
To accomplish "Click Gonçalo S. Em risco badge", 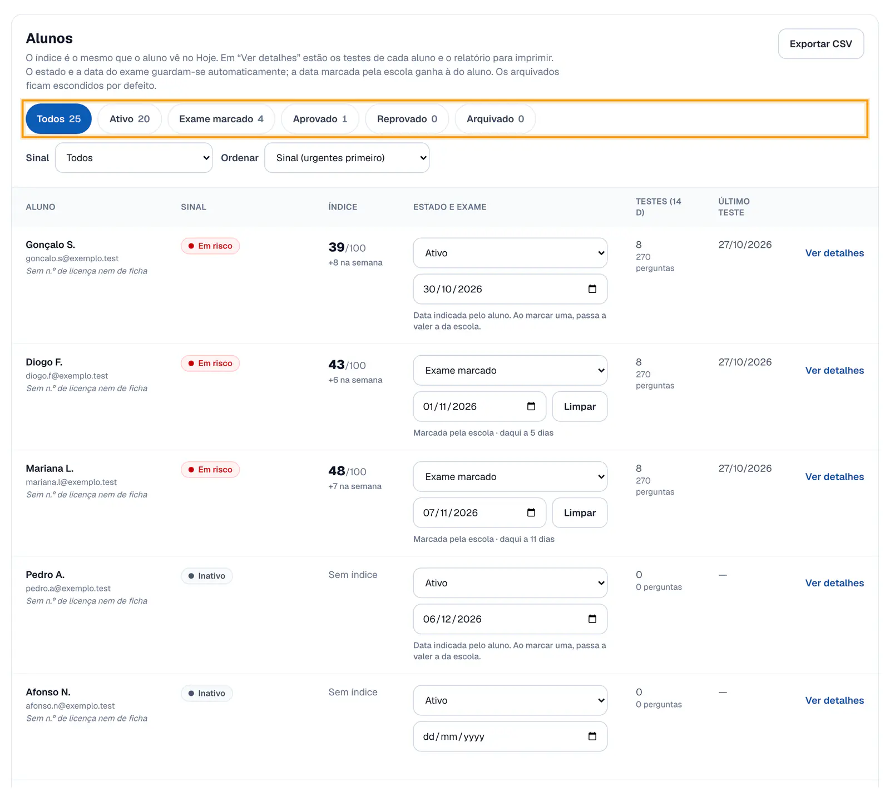I will [x=210, y=246].
